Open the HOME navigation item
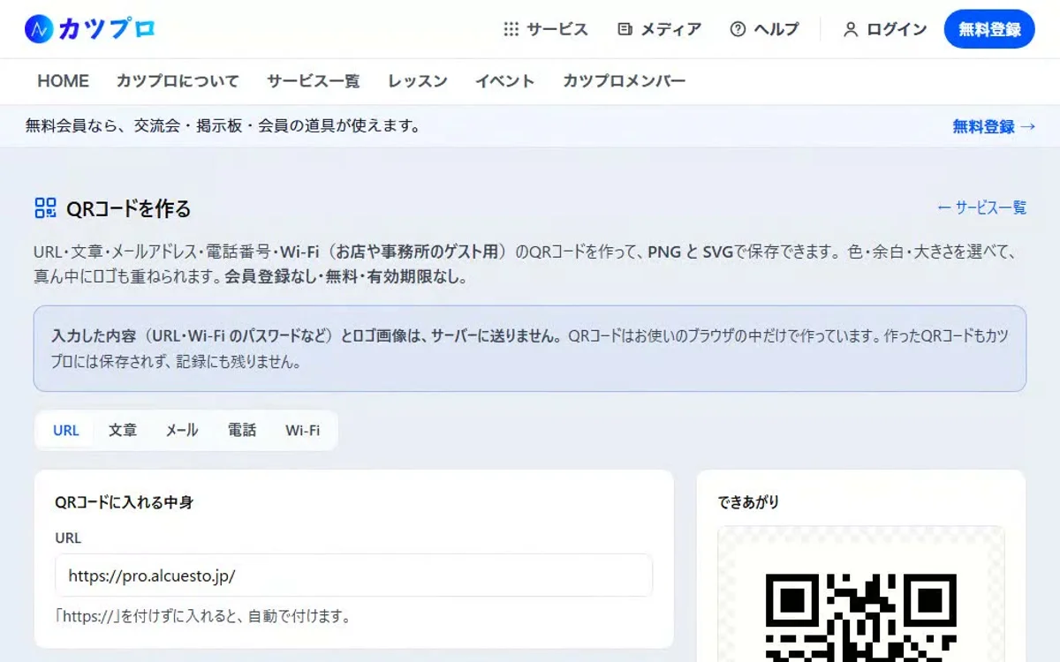The height and width of the screenshot is (662, 1060). pyautogui.click(x=63, y=81)
